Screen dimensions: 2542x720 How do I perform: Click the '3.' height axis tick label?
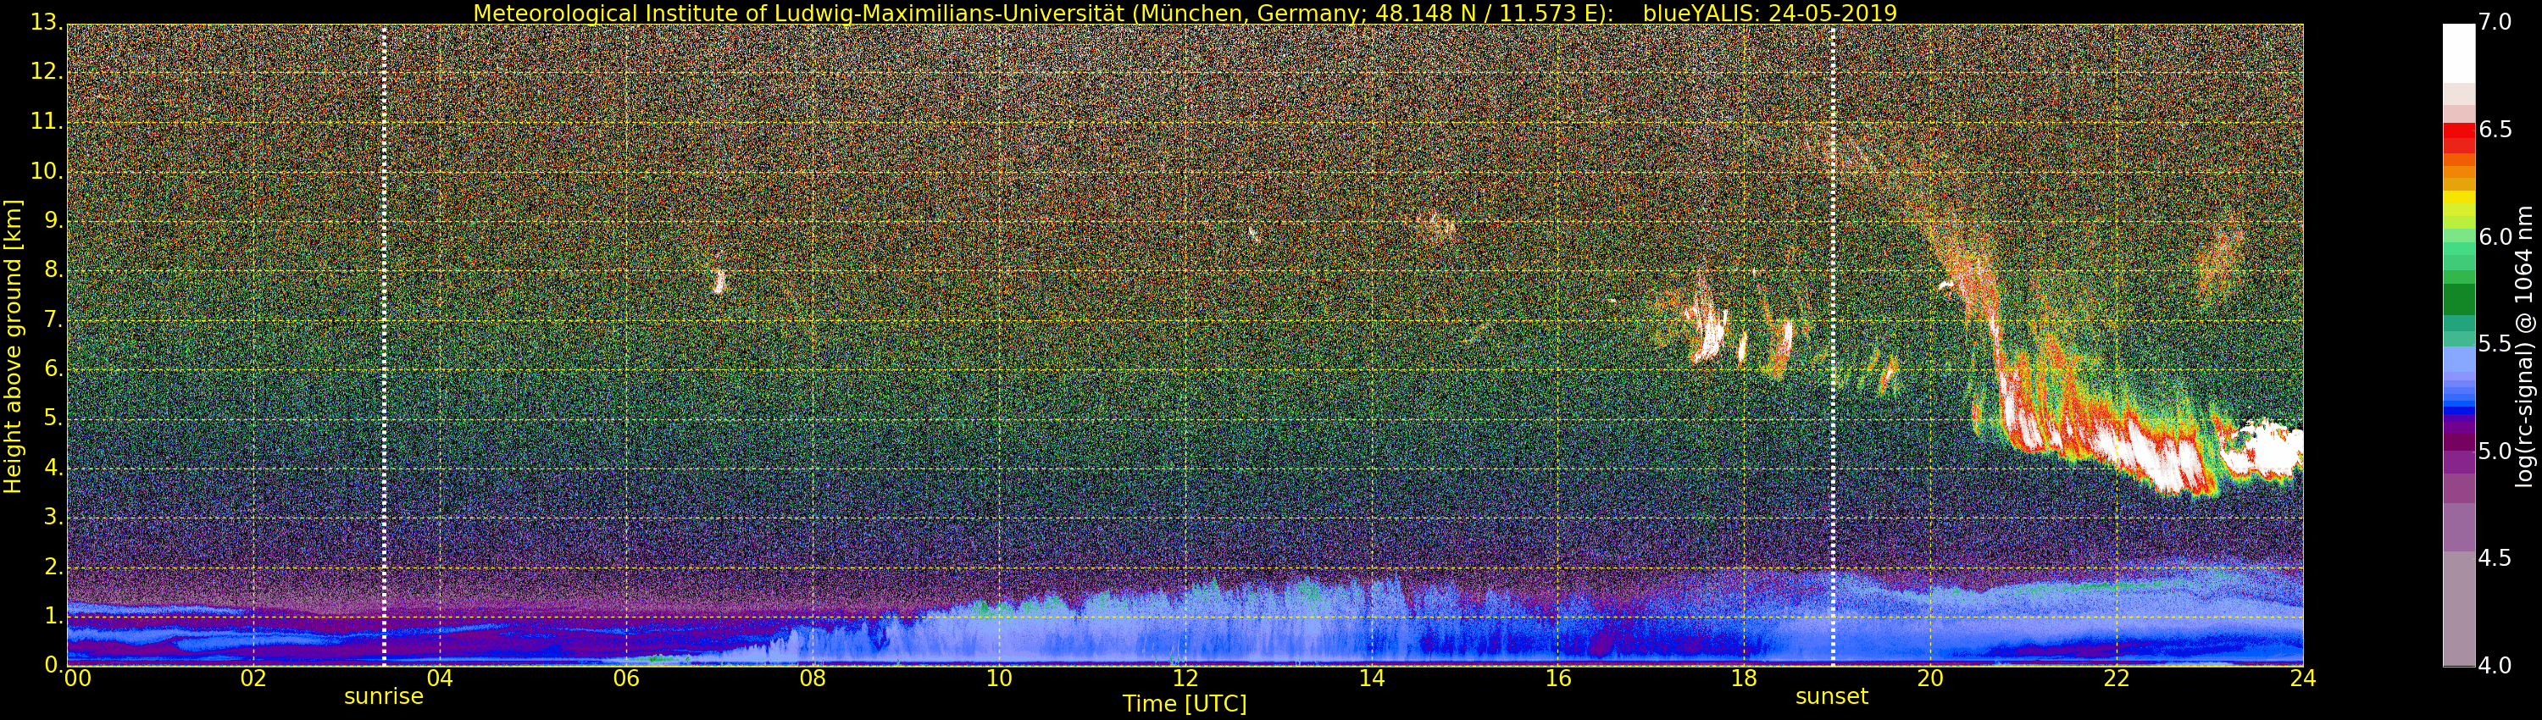53,517
